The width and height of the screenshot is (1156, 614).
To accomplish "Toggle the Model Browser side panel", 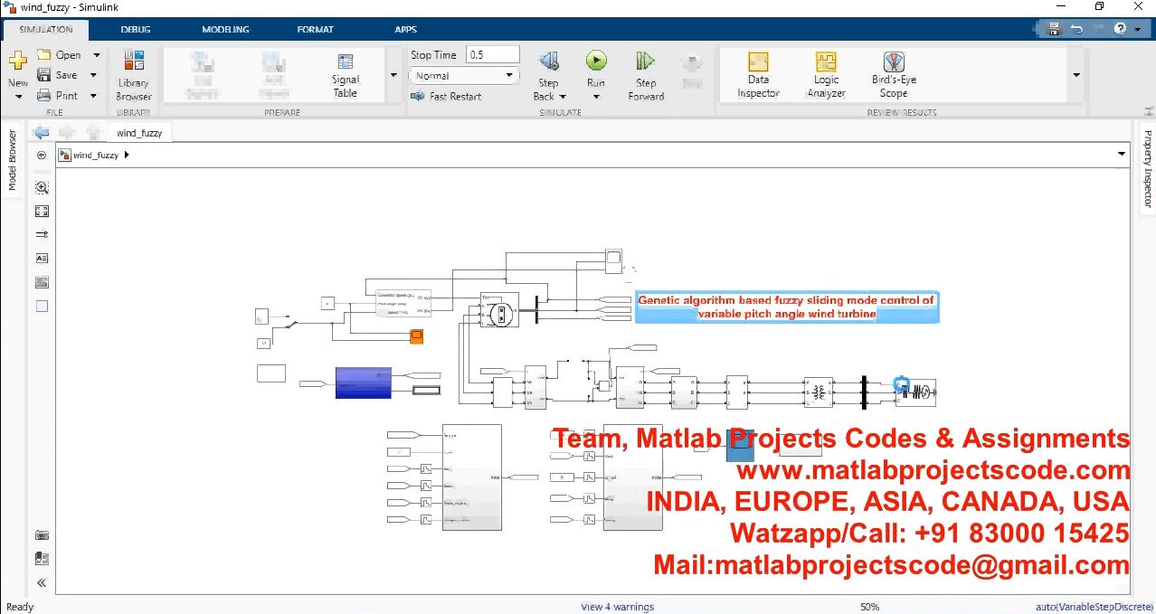I will click(x=13, y=159).
